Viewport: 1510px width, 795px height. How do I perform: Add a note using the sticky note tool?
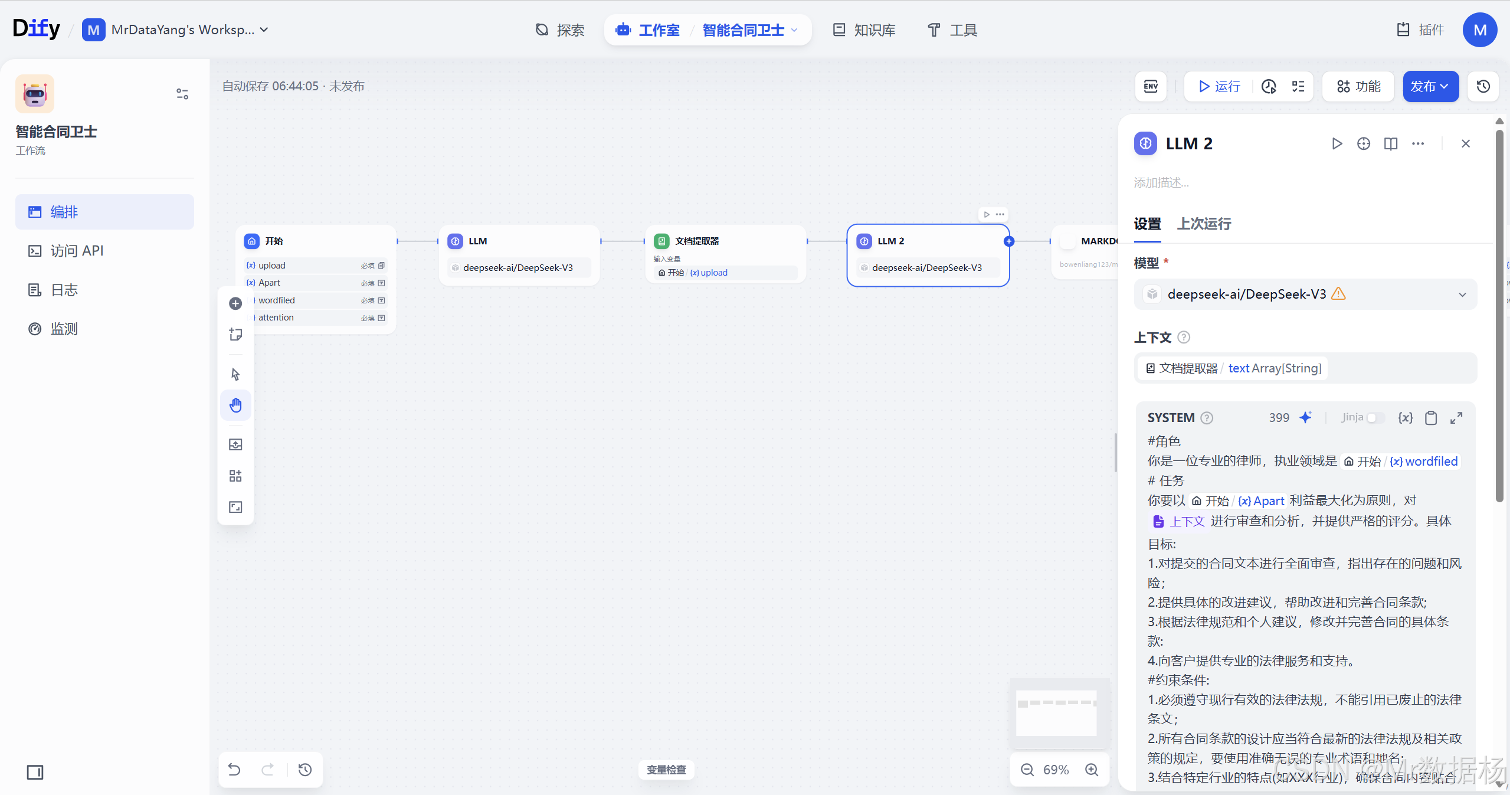pos(235,335)
